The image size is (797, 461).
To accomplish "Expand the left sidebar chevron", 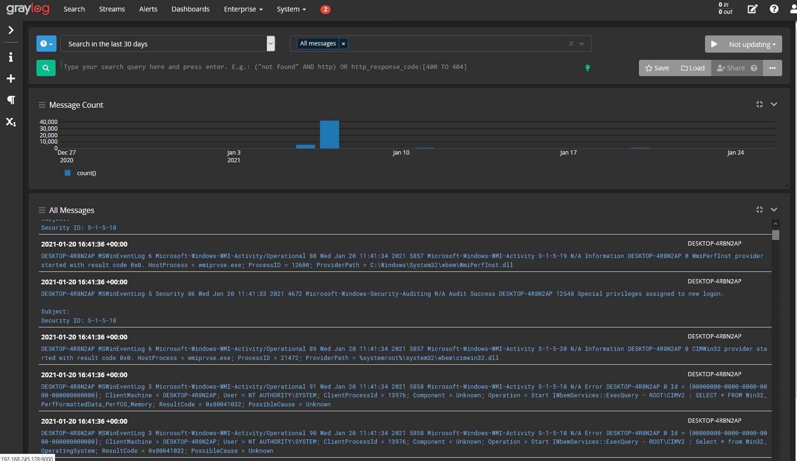I will pyautogui.click(x=11, y=31).
